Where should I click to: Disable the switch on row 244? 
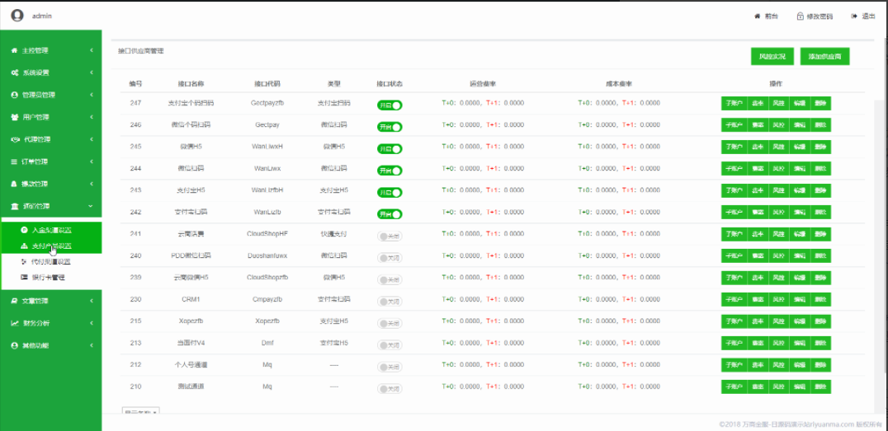click(390, 171)
